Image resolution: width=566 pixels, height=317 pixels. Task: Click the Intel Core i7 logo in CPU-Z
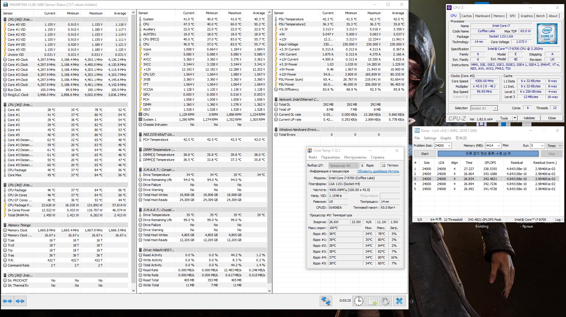[547, 34]
